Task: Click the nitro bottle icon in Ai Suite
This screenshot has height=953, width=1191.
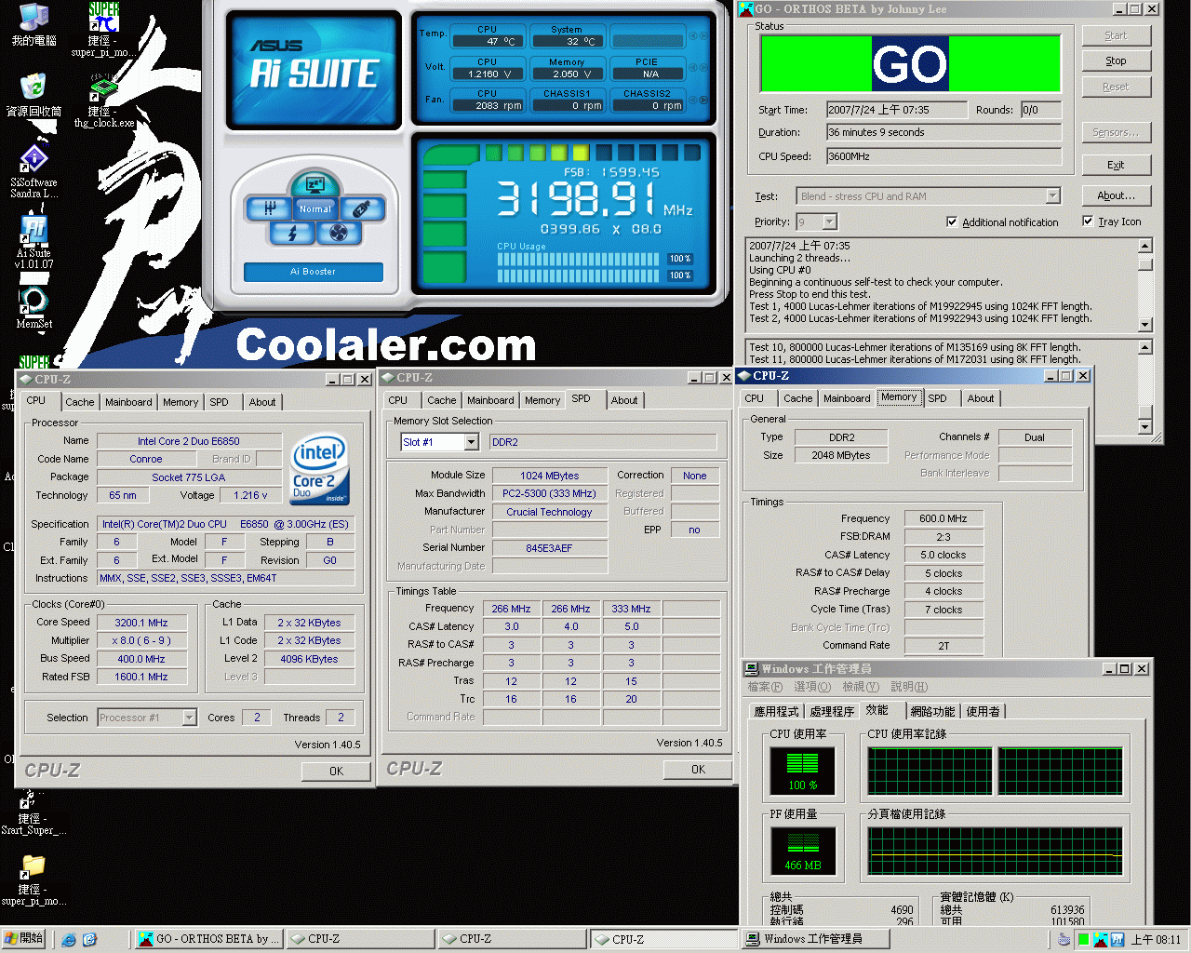Action: [x=361, y=208]
